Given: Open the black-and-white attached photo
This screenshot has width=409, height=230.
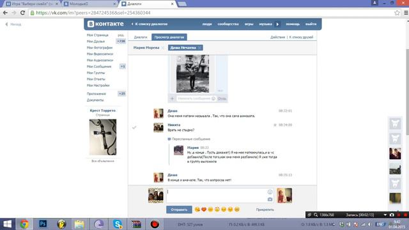Looking at the screenshot, I should tap(192, 73).
